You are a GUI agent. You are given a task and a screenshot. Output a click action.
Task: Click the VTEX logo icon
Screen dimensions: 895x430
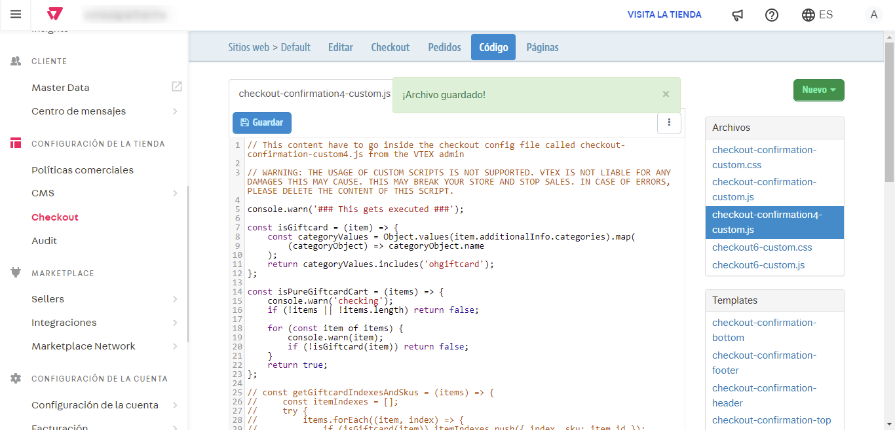point(56,14)
